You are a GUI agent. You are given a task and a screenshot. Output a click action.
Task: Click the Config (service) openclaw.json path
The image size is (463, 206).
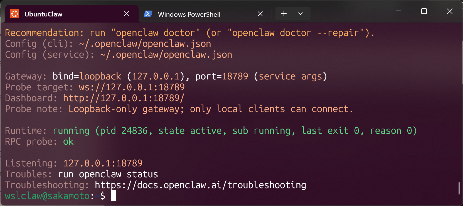166,55
